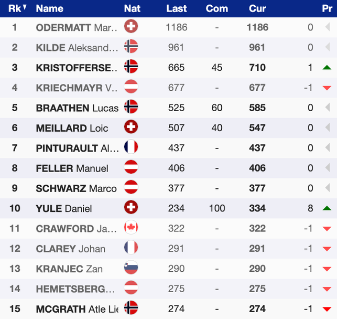Viewport: 337px width, 319px height.
Task: Click Switzerland flag next to ODERMATT
Action: (131, 27)
